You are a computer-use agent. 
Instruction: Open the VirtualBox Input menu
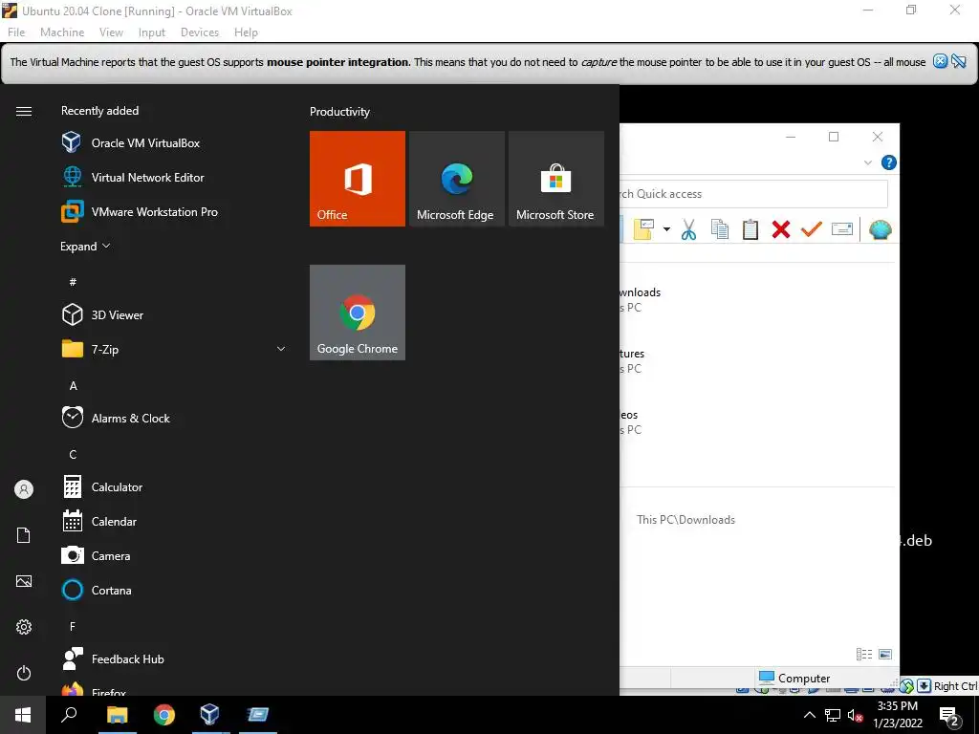tap(152, 32)
